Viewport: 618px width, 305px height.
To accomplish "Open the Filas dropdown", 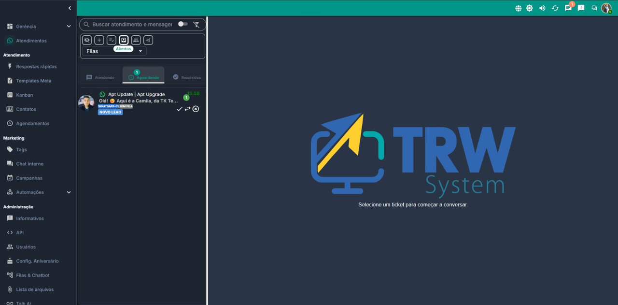I will click(x=114, y=51).
